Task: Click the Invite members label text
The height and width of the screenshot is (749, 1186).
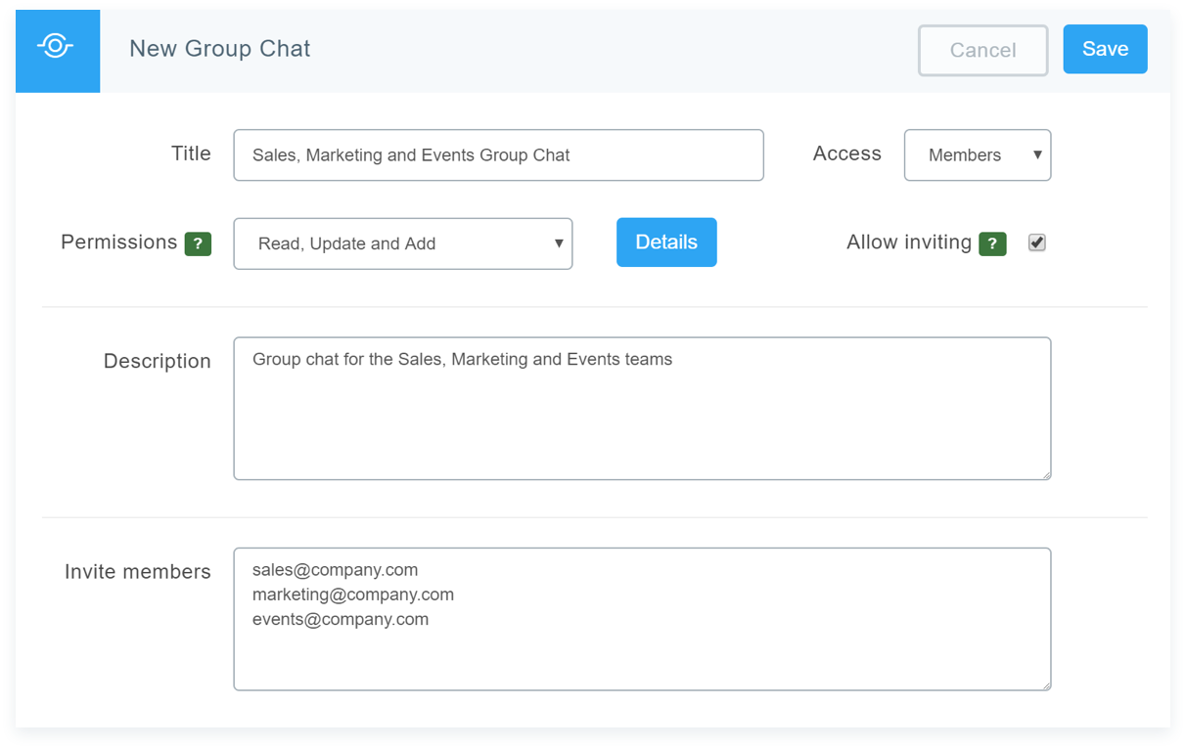Action: (137, 572)
